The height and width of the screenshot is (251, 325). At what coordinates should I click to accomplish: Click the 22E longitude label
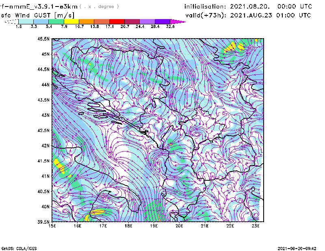point(230,226)
